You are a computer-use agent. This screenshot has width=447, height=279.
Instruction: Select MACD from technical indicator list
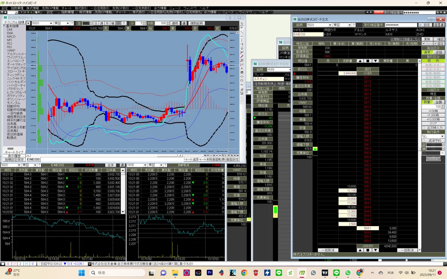click(11, 36)
